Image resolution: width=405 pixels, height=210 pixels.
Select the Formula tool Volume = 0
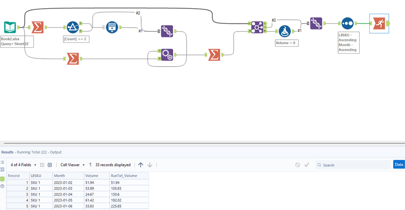pyautogui.click(x=285, y=31)
